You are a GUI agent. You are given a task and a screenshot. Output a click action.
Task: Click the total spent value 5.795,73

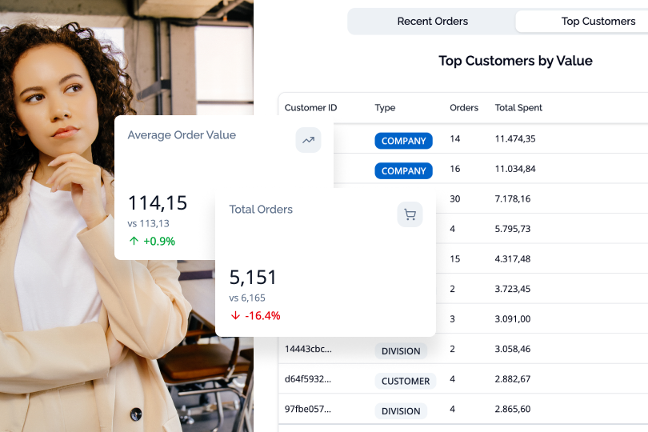(513, 229)
